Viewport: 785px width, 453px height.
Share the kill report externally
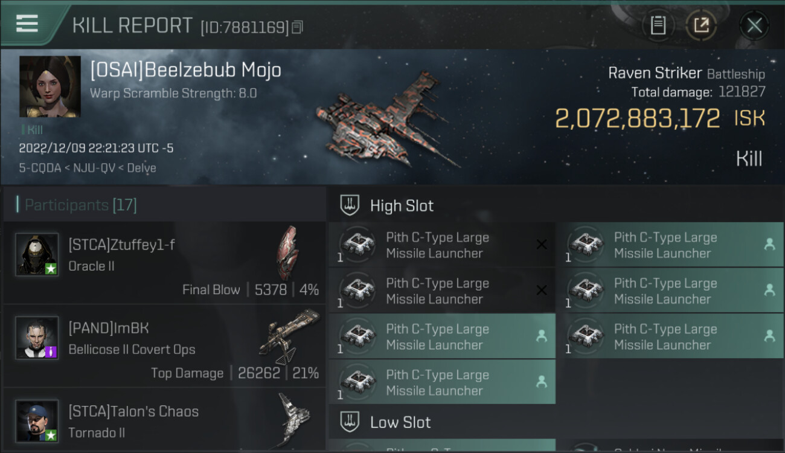(701, 25)
